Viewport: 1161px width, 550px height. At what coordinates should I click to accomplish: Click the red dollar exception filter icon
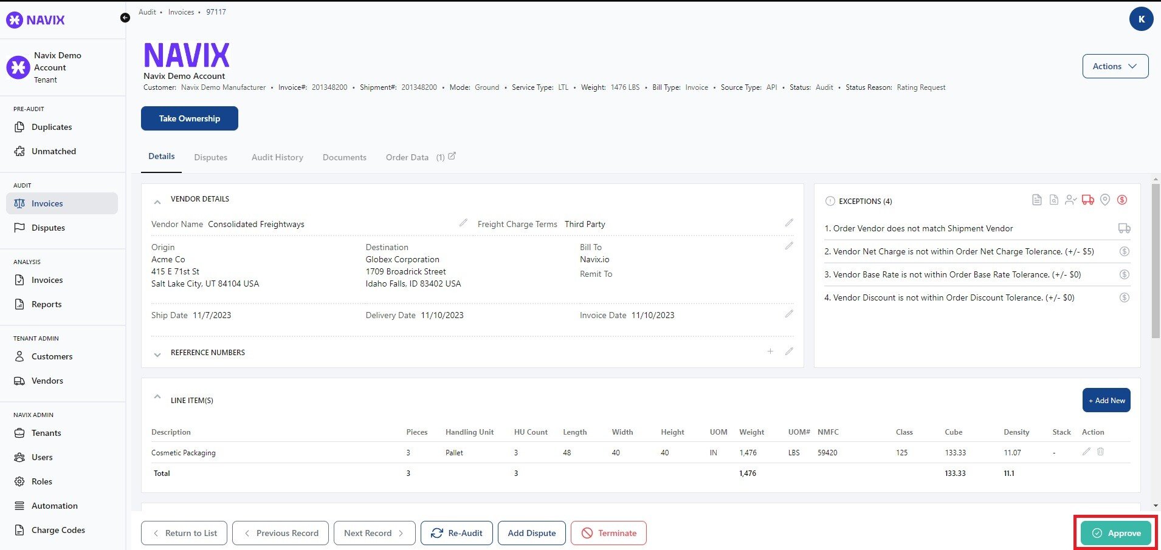point(1122,200)
